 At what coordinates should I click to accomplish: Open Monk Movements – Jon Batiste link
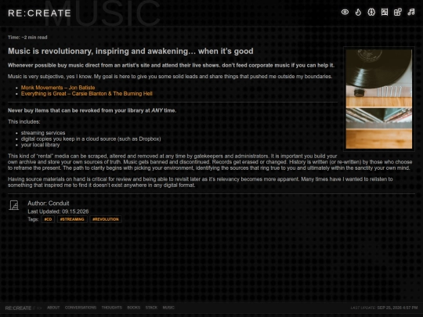coord(58,88)
